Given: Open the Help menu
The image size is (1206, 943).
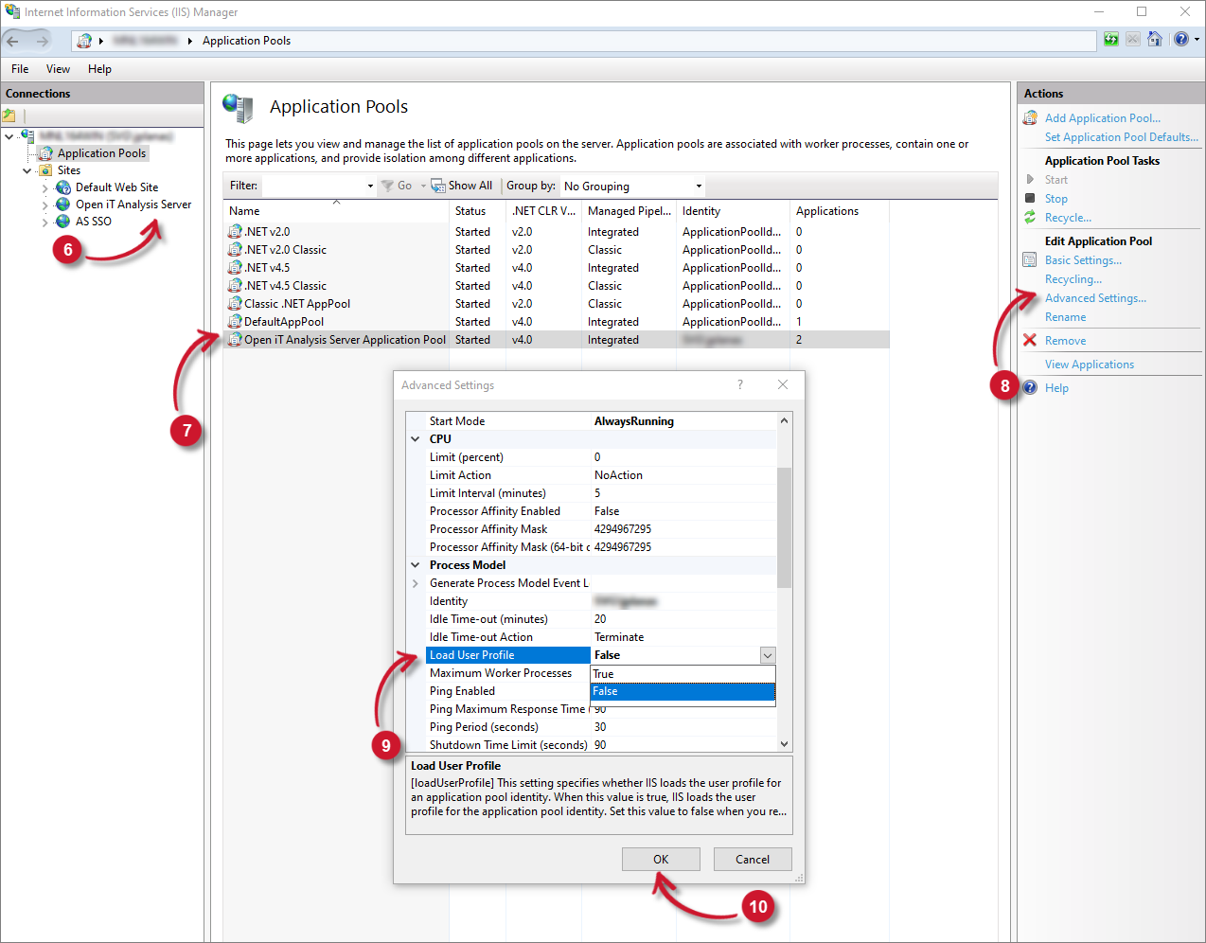Looking at the screenshot, I should tap(99, 69).
